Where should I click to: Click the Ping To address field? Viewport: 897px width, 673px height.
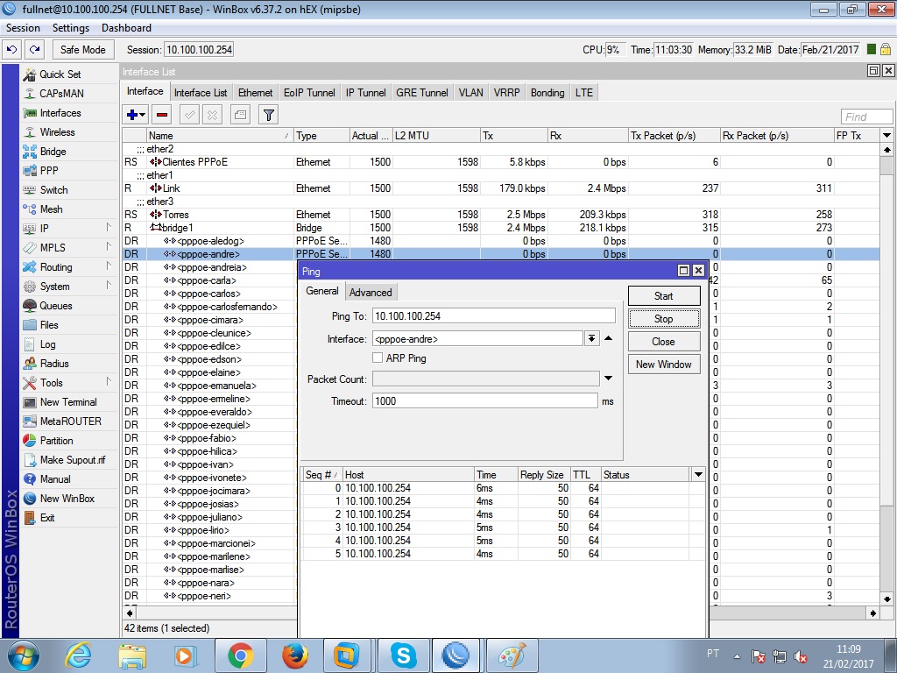493,316
